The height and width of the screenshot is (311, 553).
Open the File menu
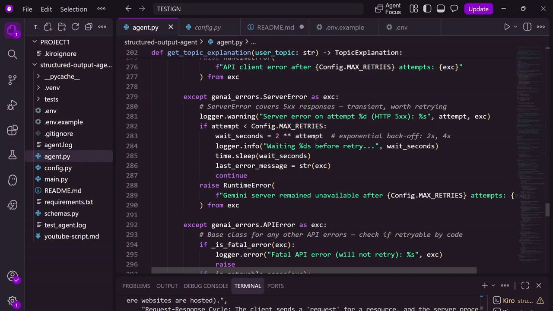click(x=27, y=9)
